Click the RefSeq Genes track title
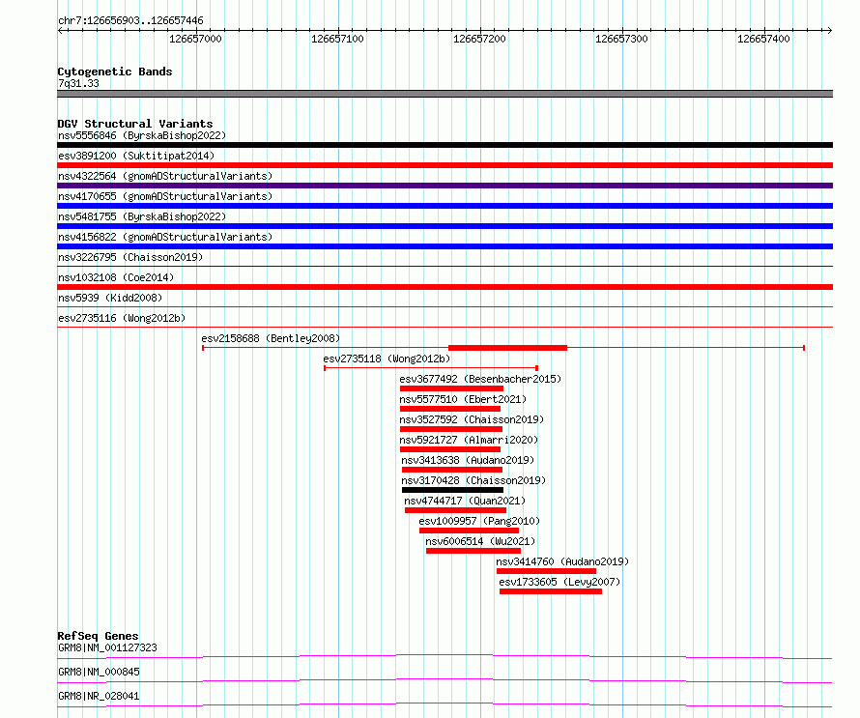Screen dimensions: 860x718 (x=98, y=636)
